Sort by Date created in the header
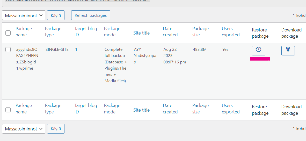 point(170,32)
